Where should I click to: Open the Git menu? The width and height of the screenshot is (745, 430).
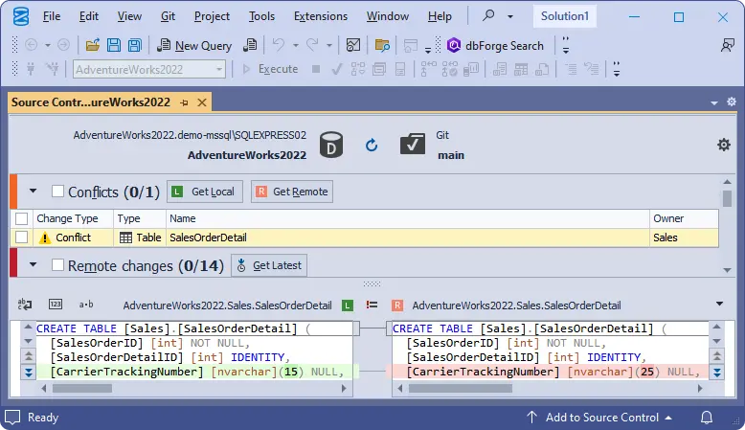[x=169, y=16]
